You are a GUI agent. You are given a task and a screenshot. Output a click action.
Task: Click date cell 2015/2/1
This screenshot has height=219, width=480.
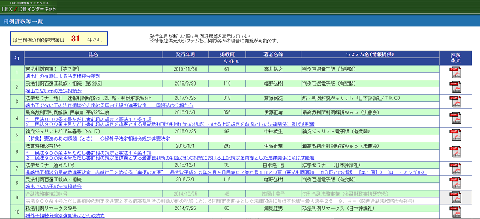[x=185, y=180]
